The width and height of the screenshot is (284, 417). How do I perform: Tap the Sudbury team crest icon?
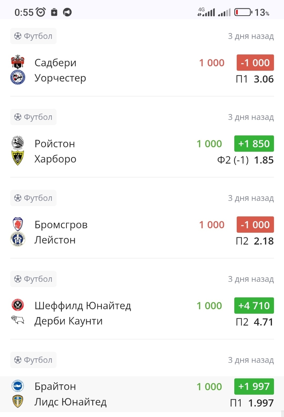click(18, 62)
